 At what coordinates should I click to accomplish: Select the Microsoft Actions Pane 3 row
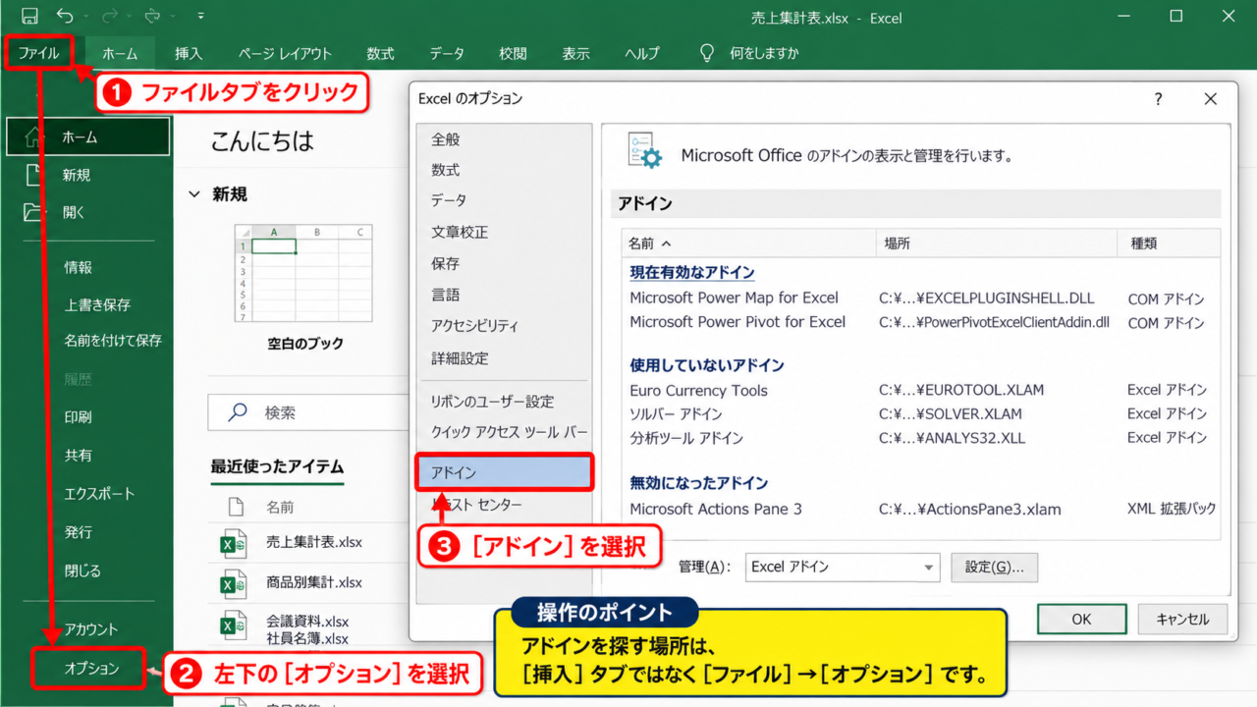click(x=921, y=509)
